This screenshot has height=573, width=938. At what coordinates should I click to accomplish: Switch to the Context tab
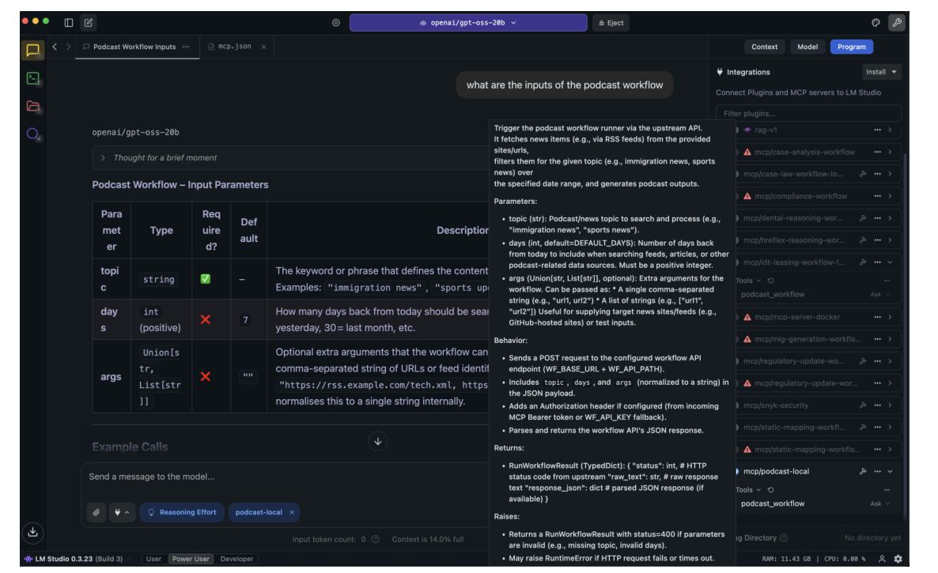(764, 47)
